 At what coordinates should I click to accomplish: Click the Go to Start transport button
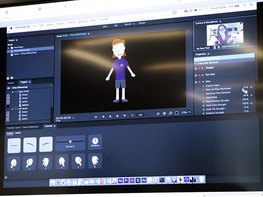click(x=96, y=117)
